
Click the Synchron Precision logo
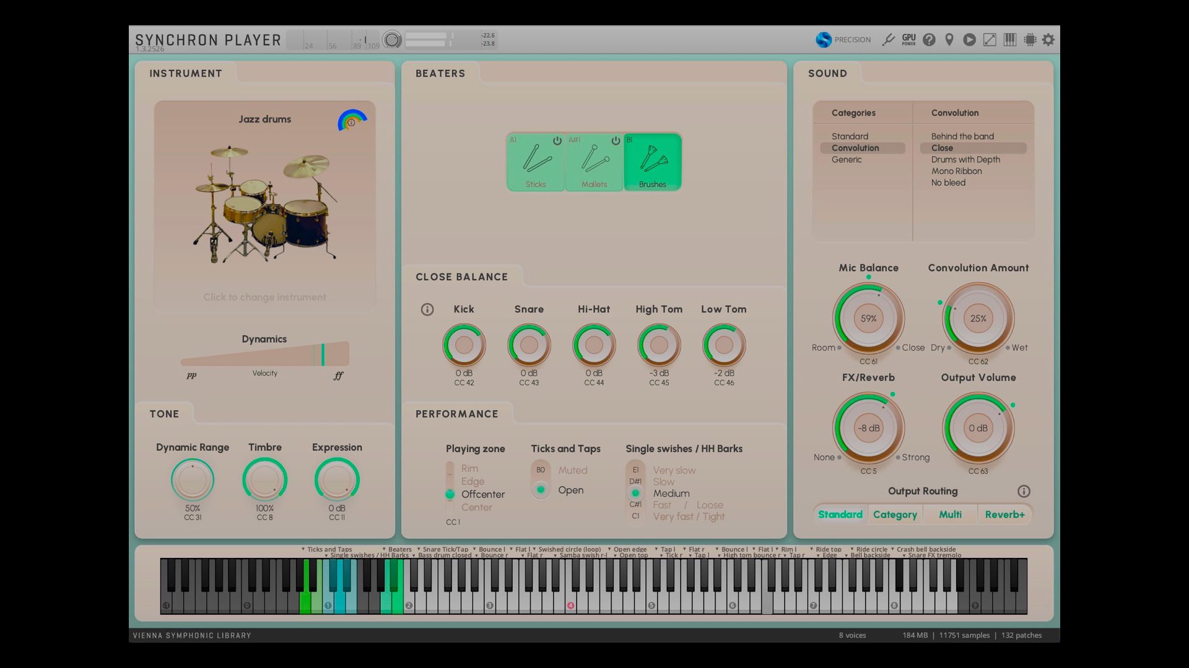click(x=843, y=40)
